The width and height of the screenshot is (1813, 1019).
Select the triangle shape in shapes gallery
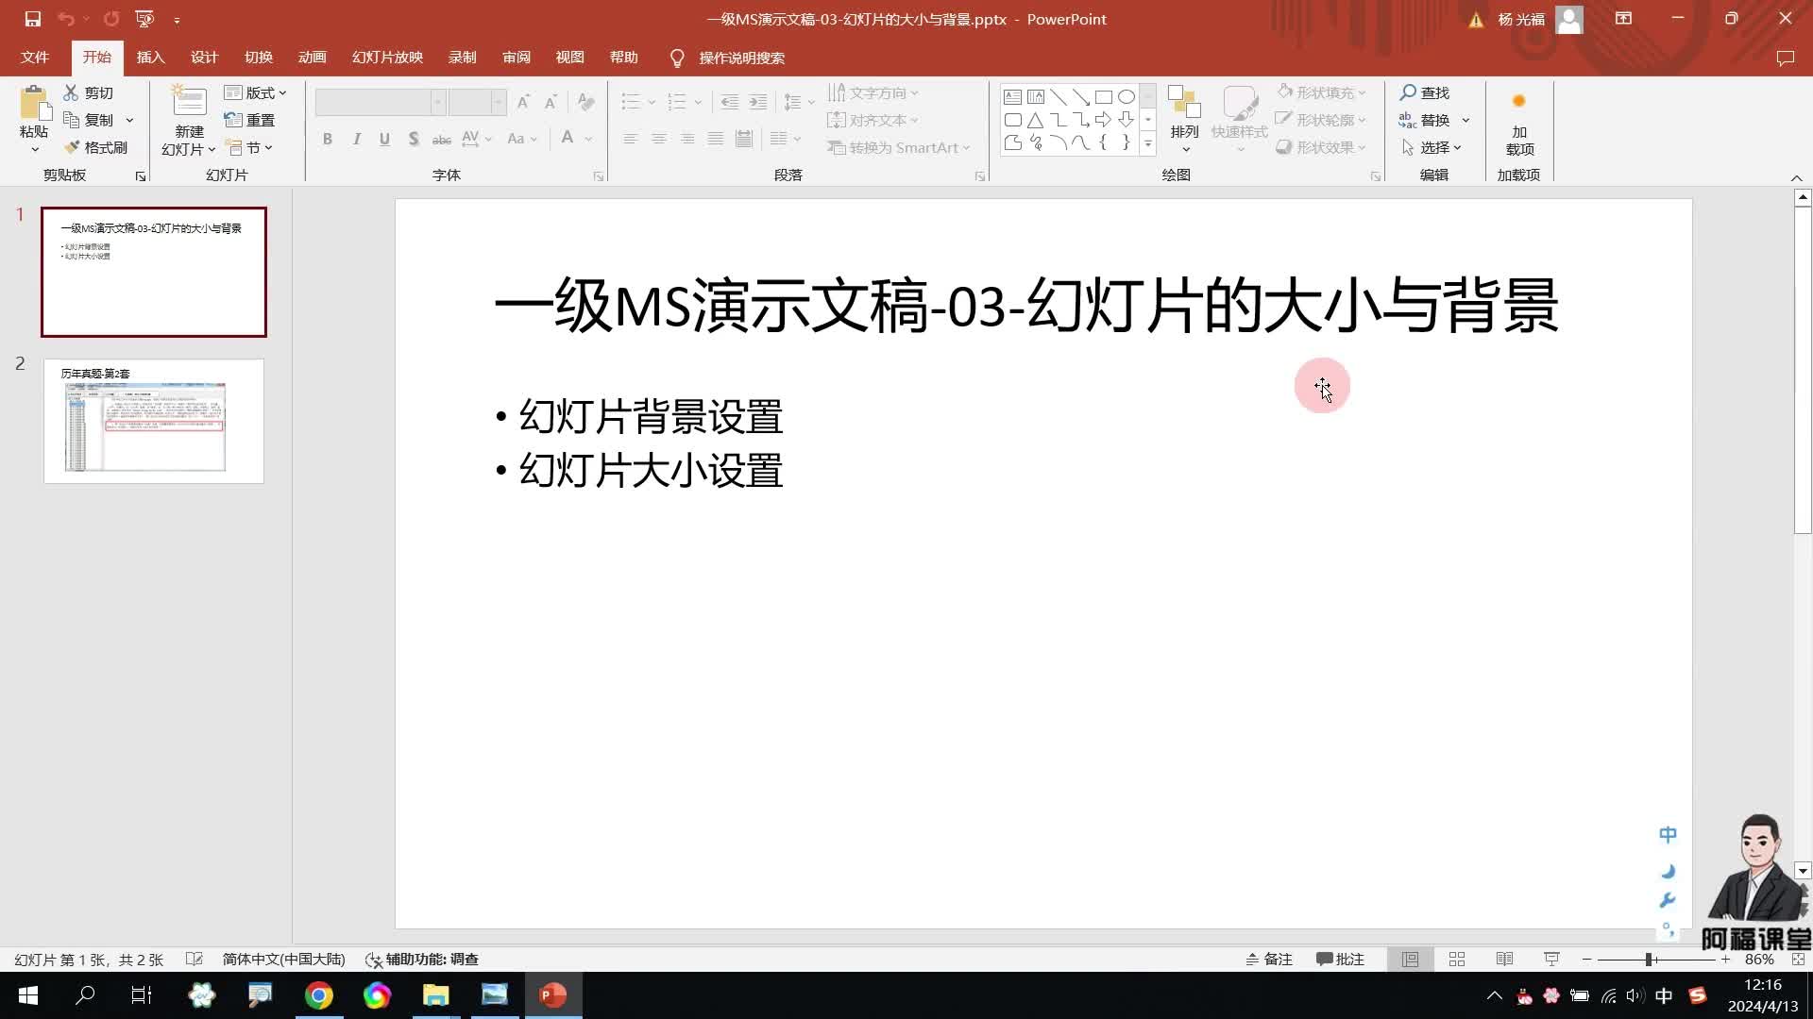1035,120
